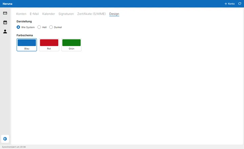Open settings via the gear icon
The image size is (244, 149).
[5, 139]
